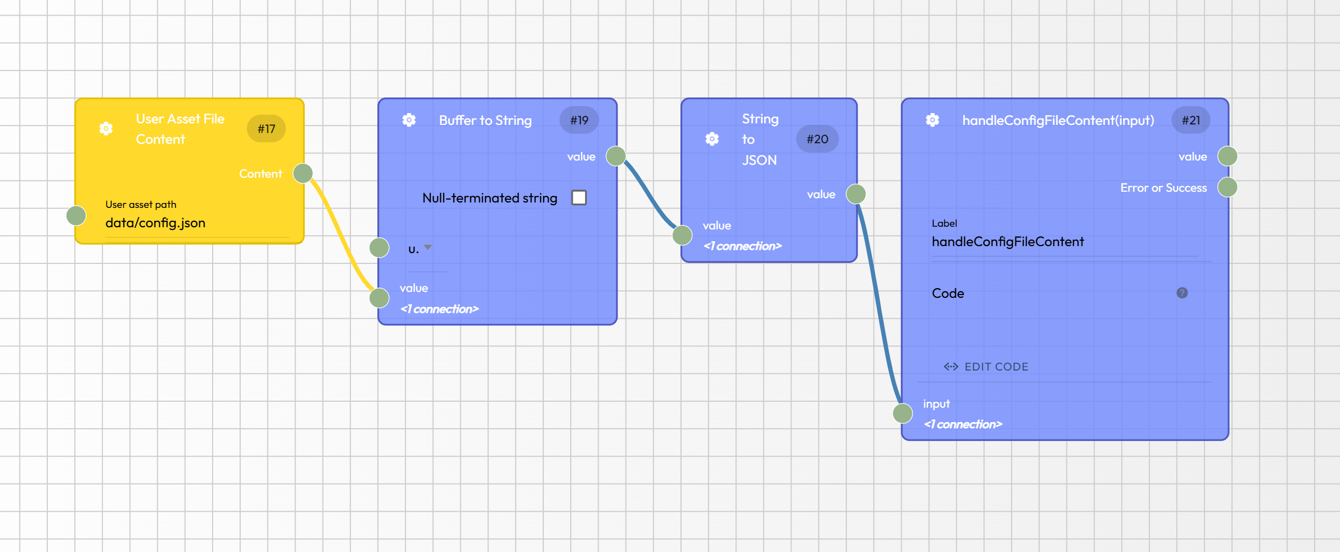Click the Content output port on node #17
Image resolution: width=1340 pixels, height=552 pixels.
303,173
